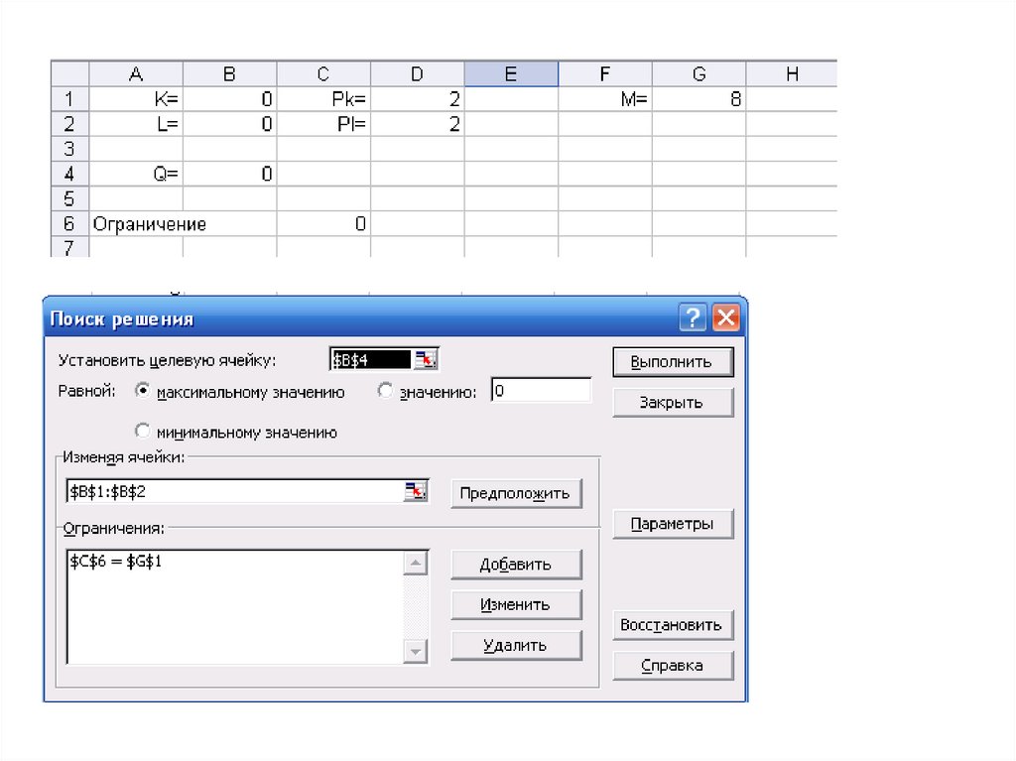This screenshot has height=761, width=1016.
Task: Edit constraint using Изменить button
Action: [x=516, y=604]
